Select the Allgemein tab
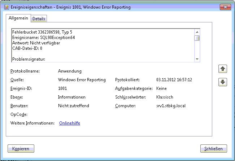The height and width of the screenshot is (161, 235). pyautogui.click(x=18, y=18)
